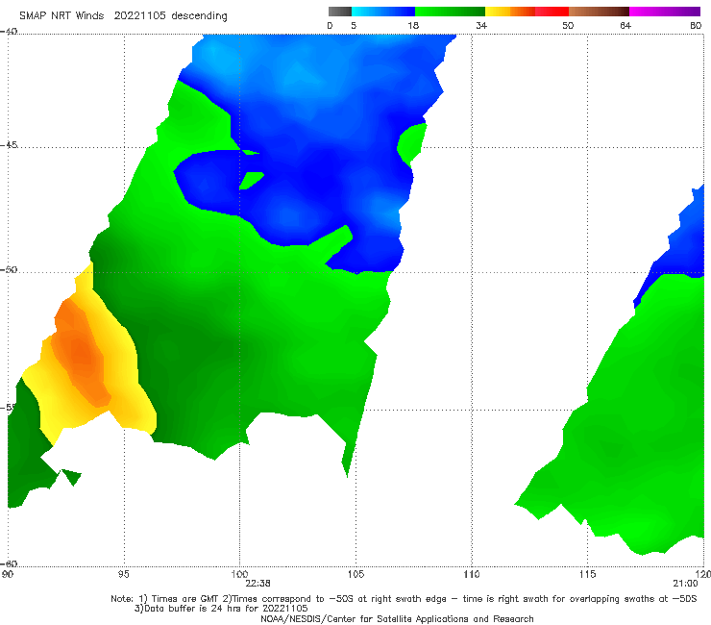
Task: Click the '110' longitude axis label
Action: pos(472,574)
